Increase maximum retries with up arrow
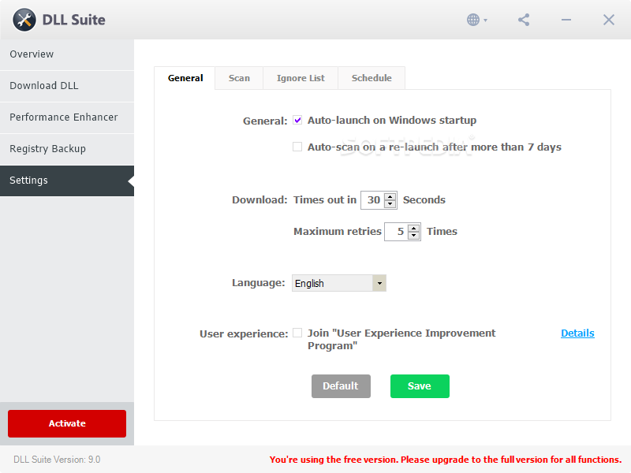Image resolution: width=631 pixels, height=473 pixels. (413, 228)
